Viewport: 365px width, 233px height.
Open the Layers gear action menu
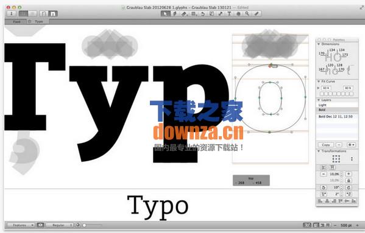[351, 145]
